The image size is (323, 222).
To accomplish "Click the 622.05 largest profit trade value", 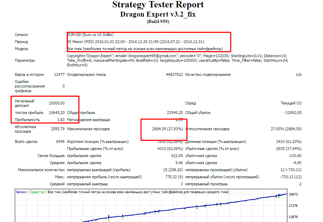I will point(177,156).
